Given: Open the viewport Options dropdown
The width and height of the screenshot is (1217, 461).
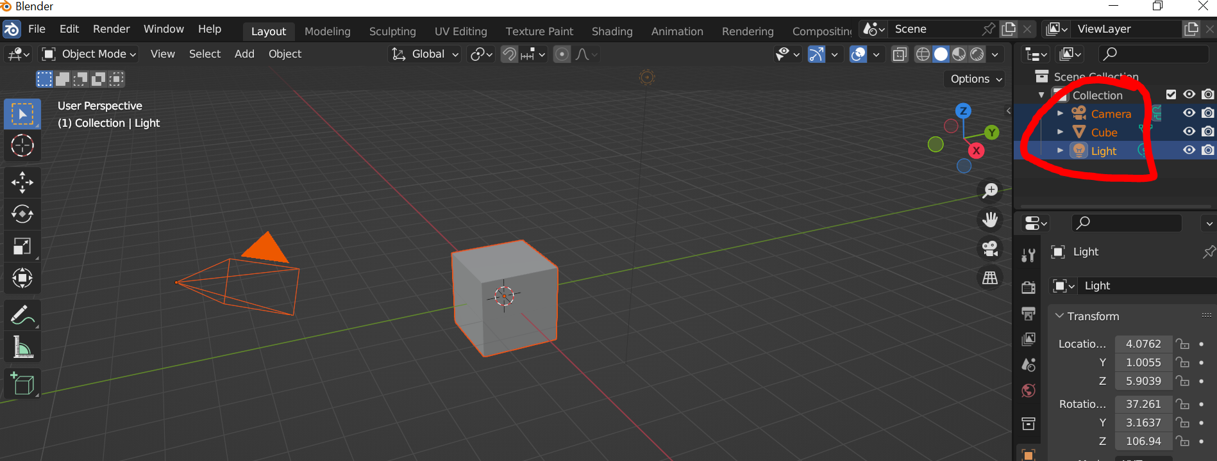Looking at the screenshot, I should point(975,79).
